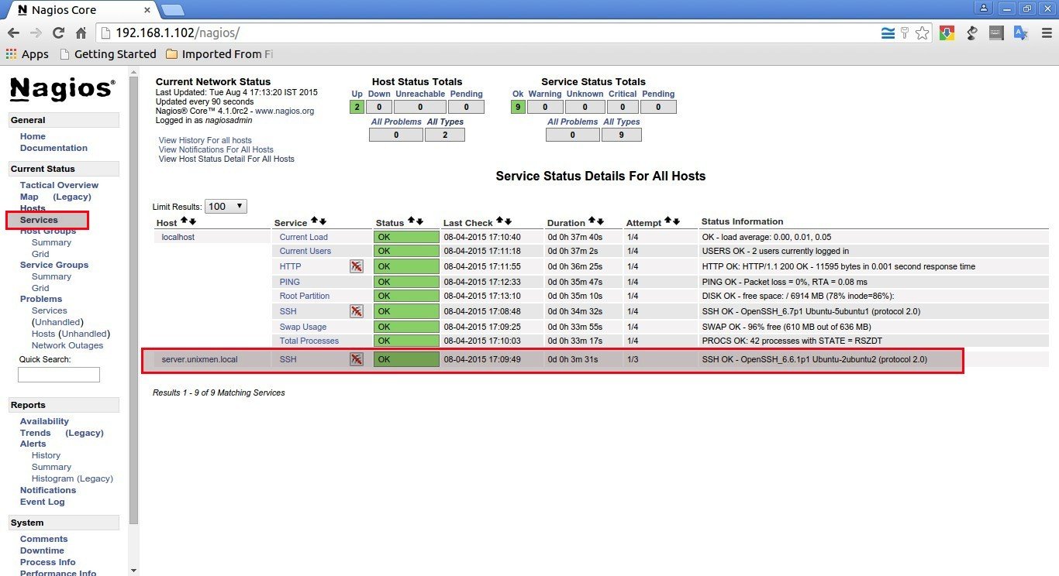The width and height of the screenshot is (1059, 576).
Task: Click notifications-disabled icon in localhost SSH row
Action: tap(357, 311)
